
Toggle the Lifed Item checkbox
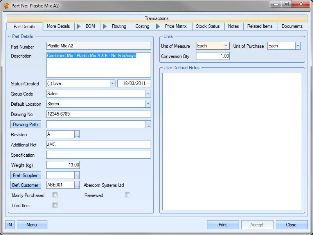click(55, 205)
